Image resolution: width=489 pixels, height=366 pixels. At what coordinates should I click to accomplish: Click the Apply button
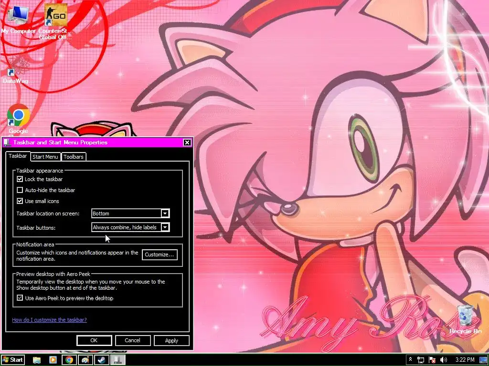pyautogui.click(x=171, y=340)
